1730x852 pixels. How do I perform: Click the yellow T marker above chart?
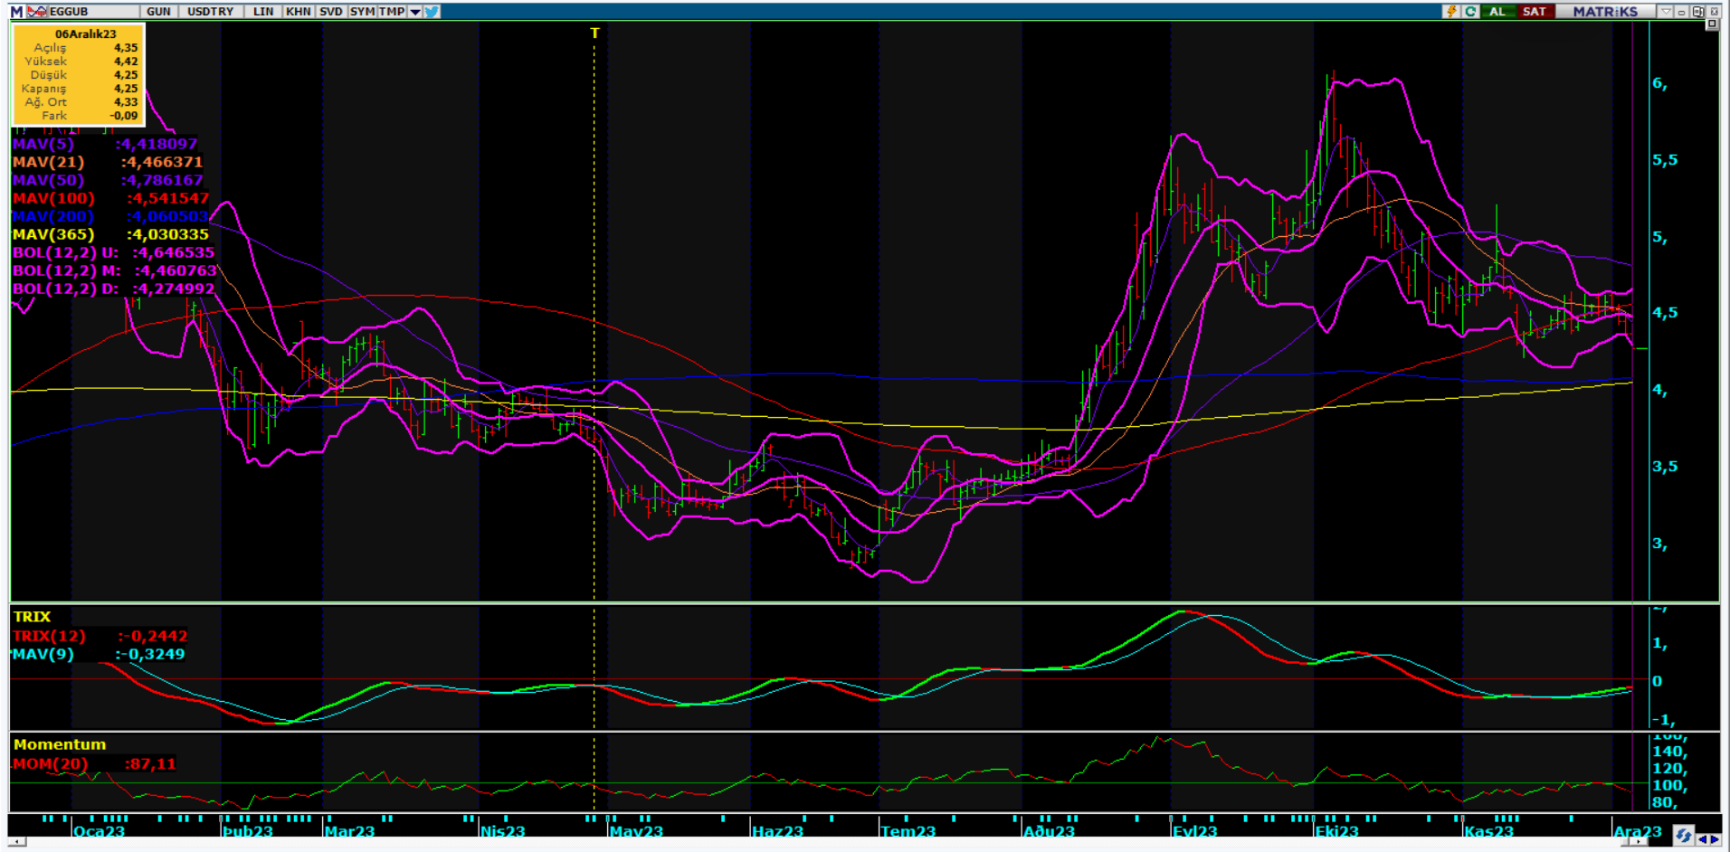tap(594, 33)
